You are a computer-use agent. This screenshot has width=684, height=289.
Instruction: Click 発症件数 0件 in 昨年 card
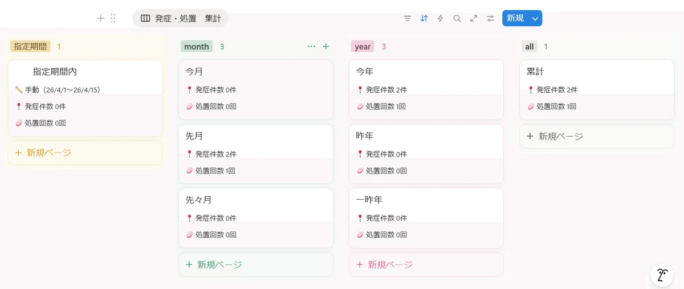coord(386,154)
